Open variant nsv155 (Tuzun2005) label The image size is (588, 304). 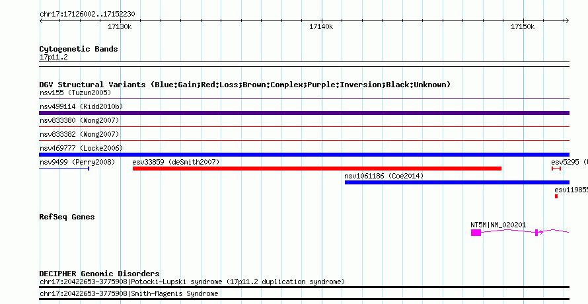[x=75, y=93]
